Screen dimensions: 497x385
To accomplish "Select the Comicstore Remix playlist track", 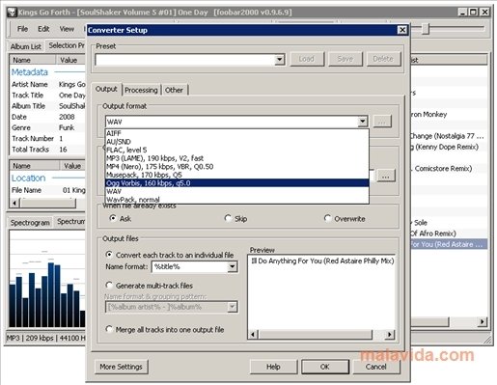I will point(449,169).
